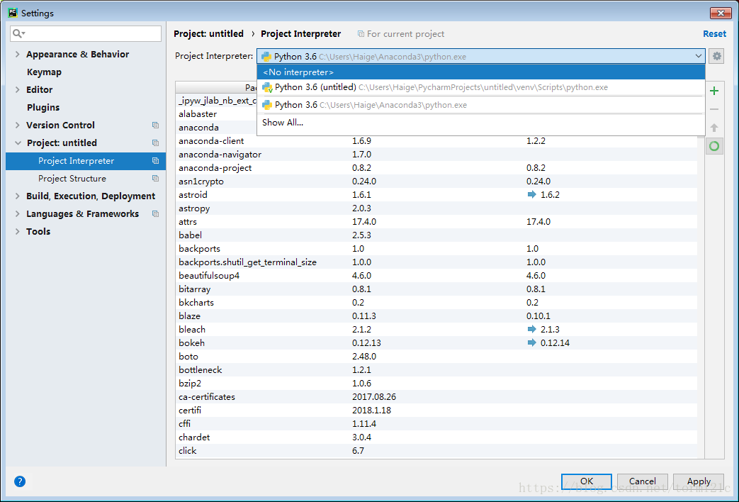Select the click package row
Viewport: 739px width, 502px height.
tap(436, 450)
